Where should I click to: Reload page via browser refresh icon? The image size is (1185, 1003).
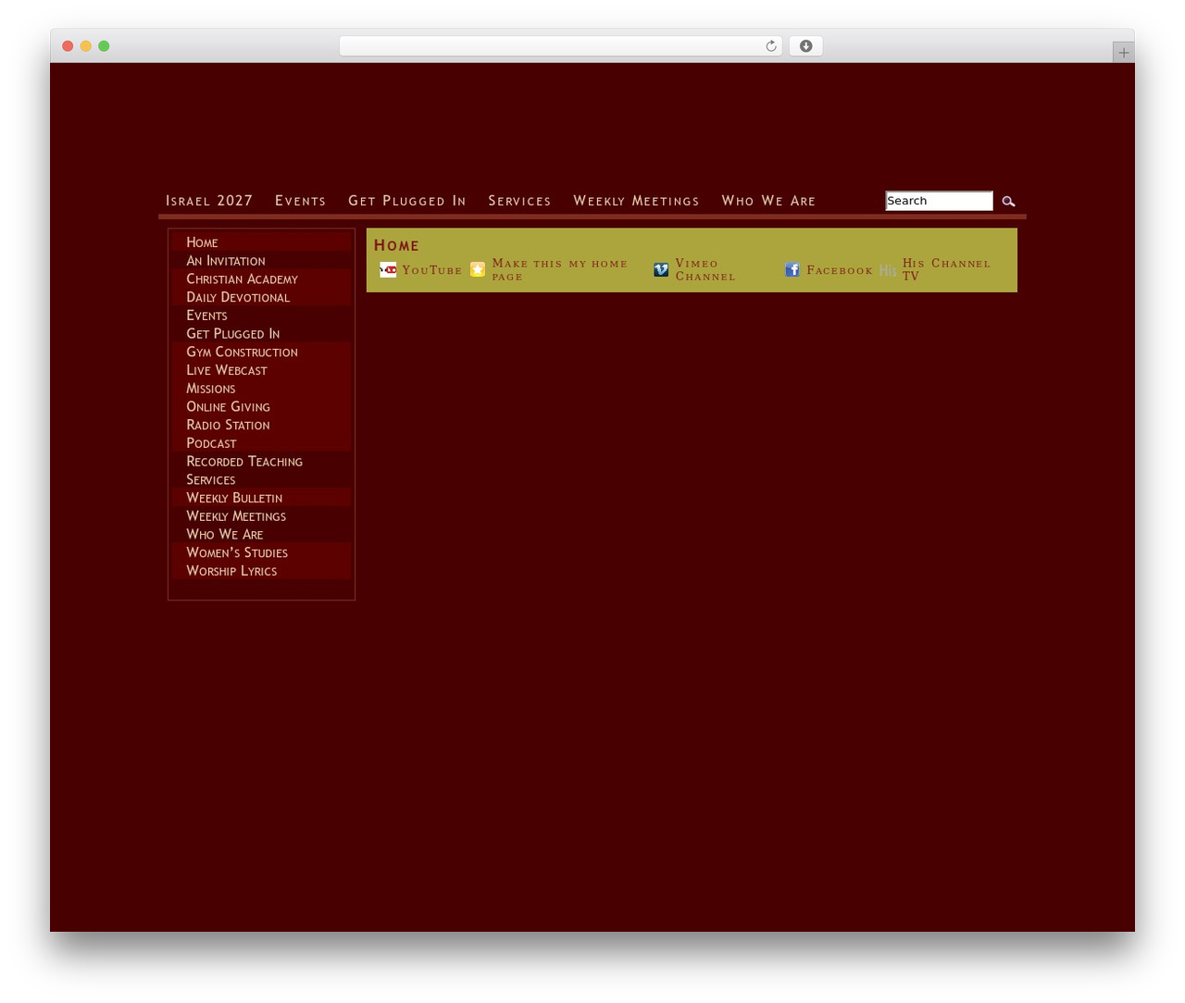tap(771, 46)
